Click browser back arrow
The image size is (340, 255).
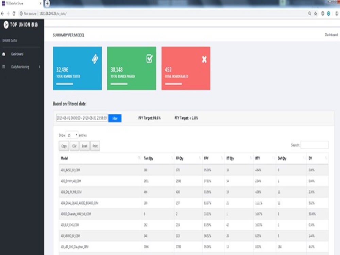pyautogui.click(x=2, y=14)
